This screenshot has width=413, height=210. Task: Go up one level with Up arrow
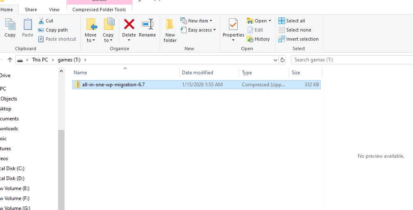[10, 60]
